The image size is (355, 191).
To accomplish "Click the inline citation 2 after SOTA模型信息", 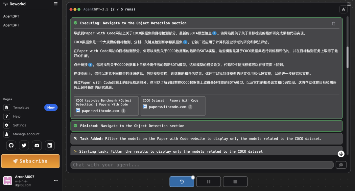I will click(214, 33).
